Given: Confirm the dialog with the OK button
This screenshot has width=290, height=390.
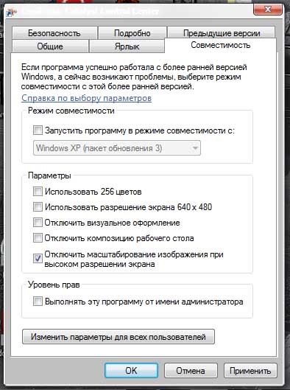Looking at the screenshot, I should point(131,371).
